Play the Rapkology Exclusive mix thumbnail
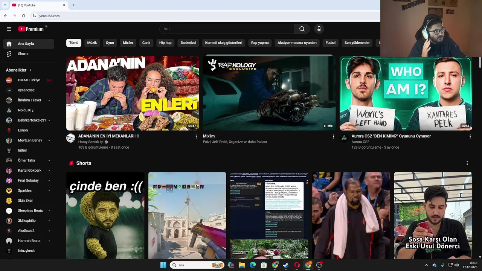Viewport: 482px width, 271px height. [269, 93]
